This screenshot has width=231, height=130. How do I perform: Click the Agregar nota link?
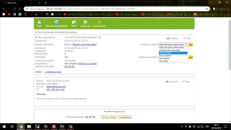53,72
